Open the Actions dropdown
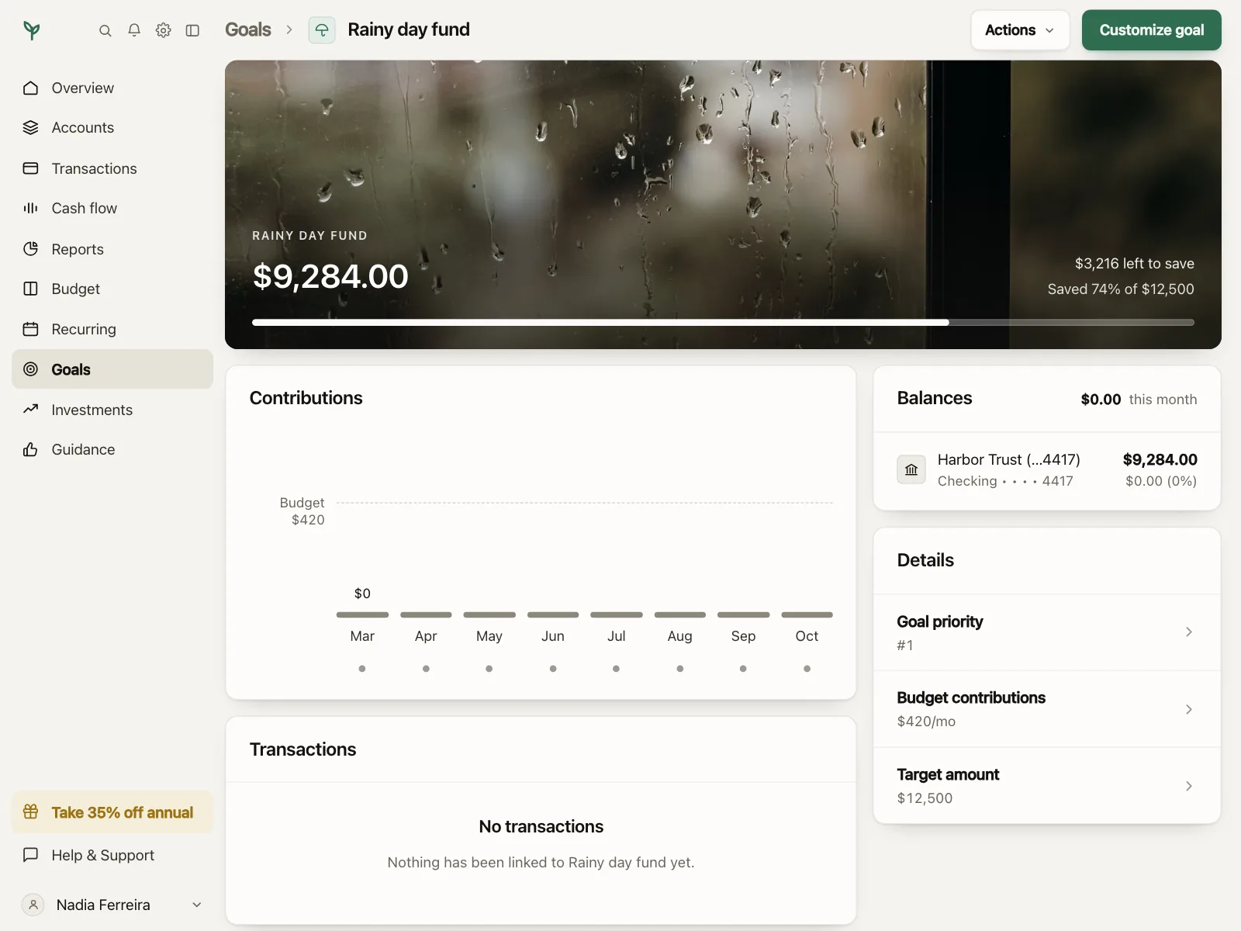This screenshot has width=1241, height=931. 1020,30
